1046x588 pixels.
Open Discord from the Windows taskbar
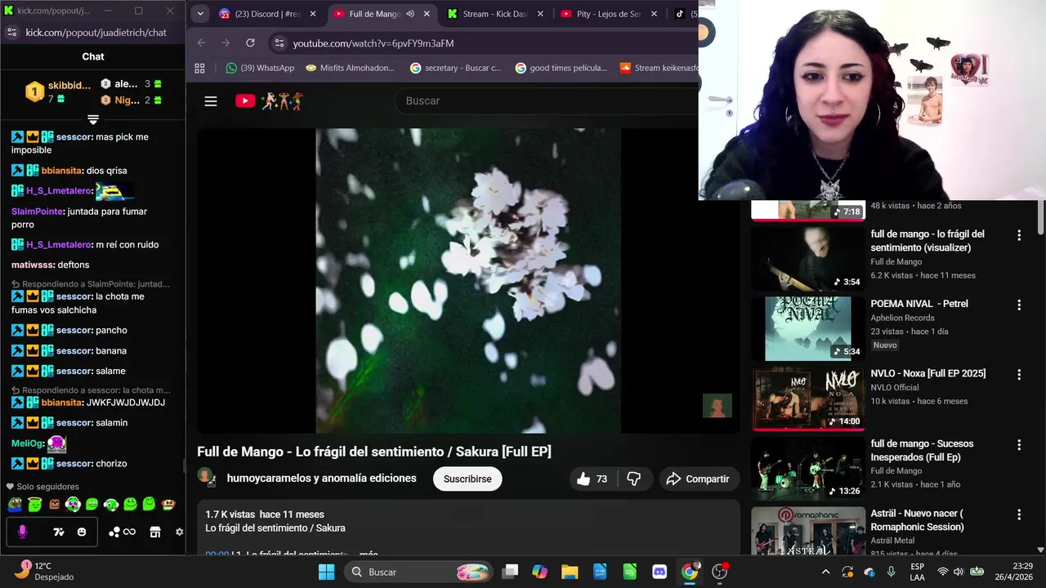point(659,572)
